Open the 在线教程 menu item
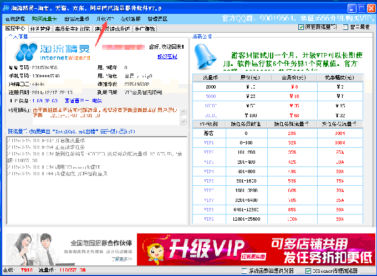 (x=15, y=19)
